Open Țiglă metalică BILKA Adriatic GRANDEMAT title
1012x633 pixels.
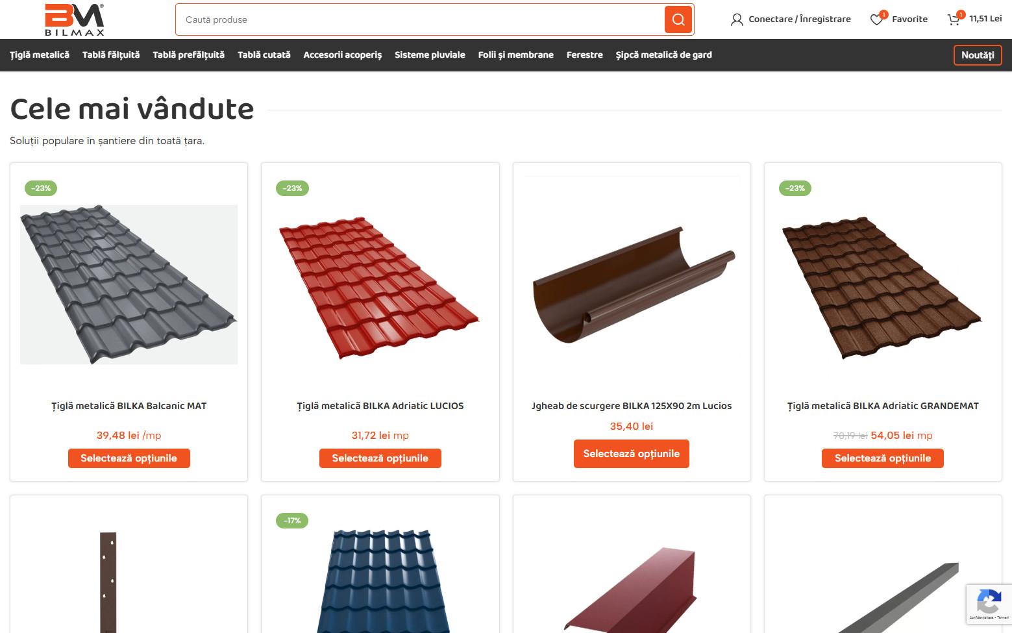pyautogui.click(x=883, y=406)
